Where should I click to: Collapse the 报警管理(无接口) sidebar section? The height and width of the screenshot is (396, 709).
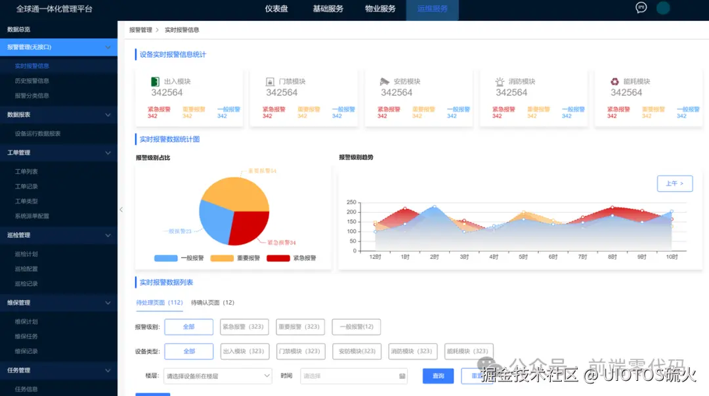pyautogui.click(x=58, y=47)
